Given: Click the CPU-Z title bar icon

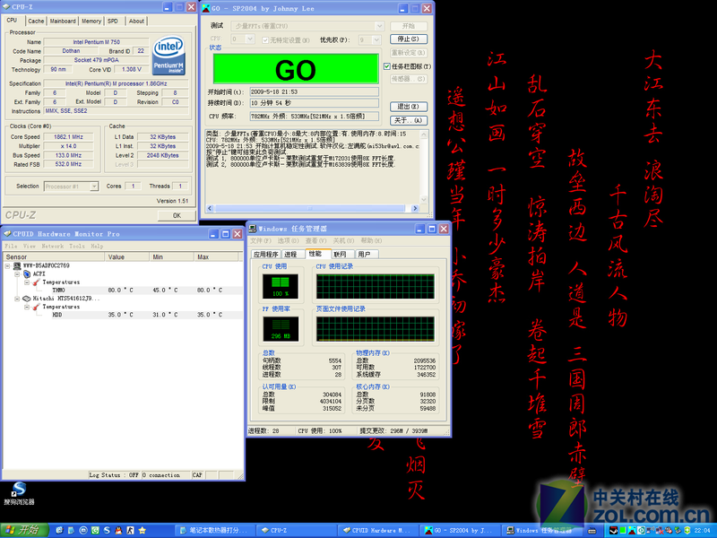Looking at the screenshot, I should pos(6,7).
